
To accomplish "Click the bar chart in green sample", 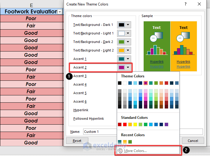I will [x=157, y=50].
